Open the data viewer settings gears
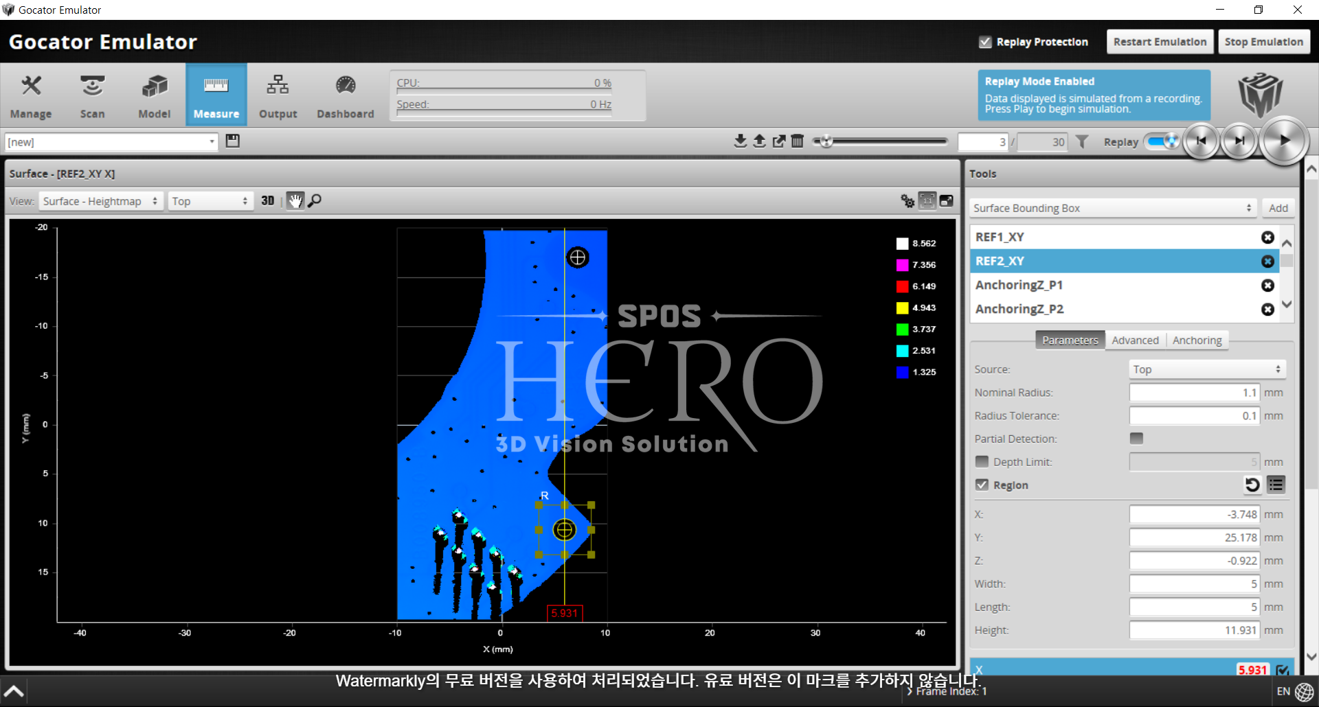The height and width of the screenshot is (707, 1319). click(907, 200)
